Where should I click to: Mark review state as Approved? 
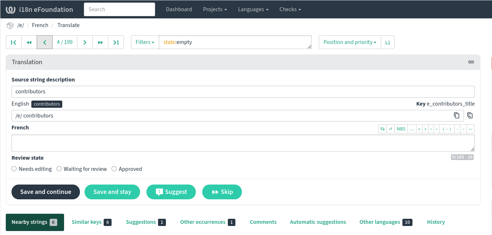[114, 169]
